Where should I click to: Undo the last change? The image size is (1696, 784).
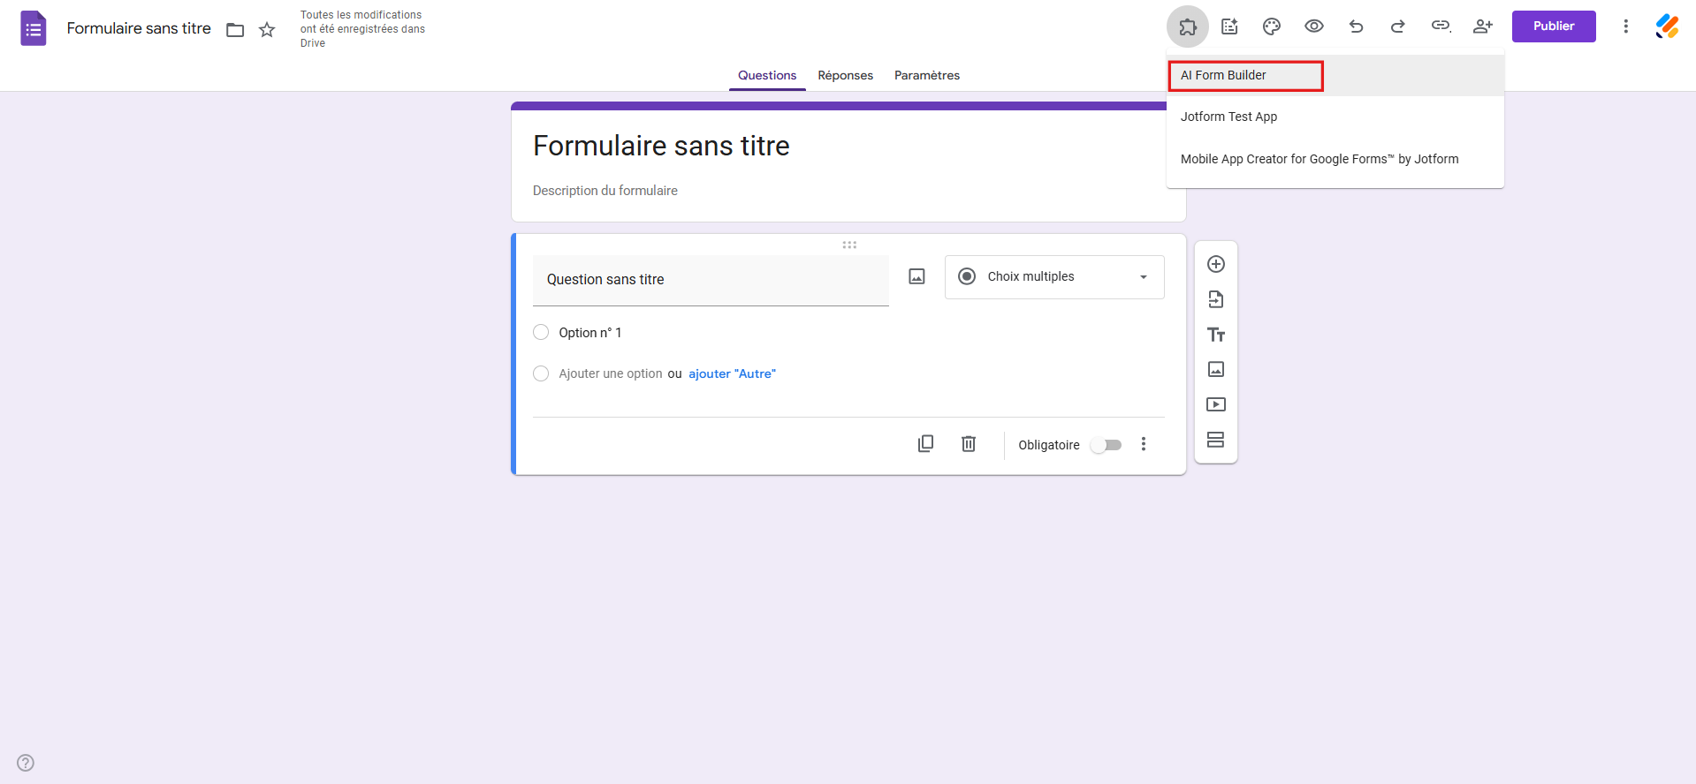[x=1357, y=26]
